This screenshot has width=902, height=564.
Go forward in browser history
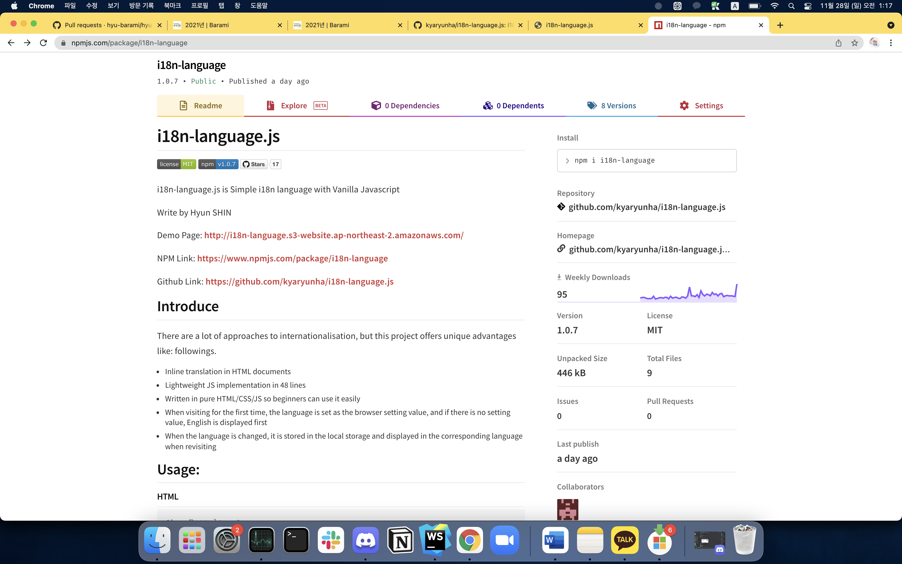[27, 43]
